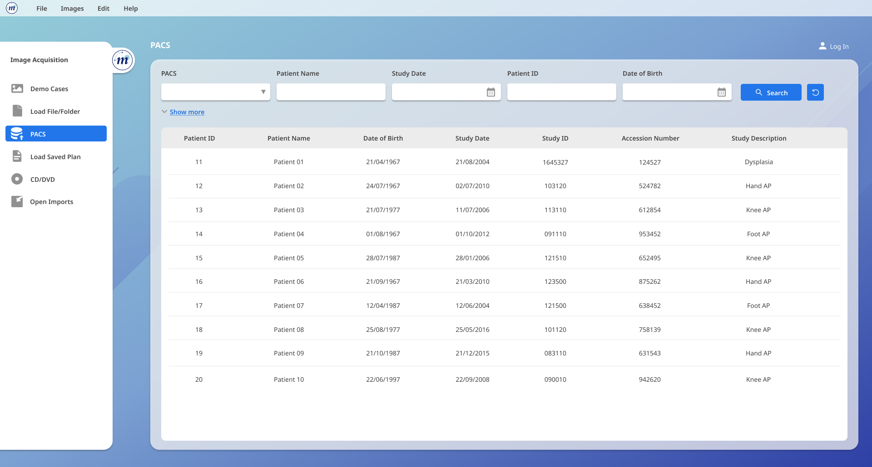Click the CD/DVD disc icon
This screenshot has width=872, height=467.
coord(17,179)
